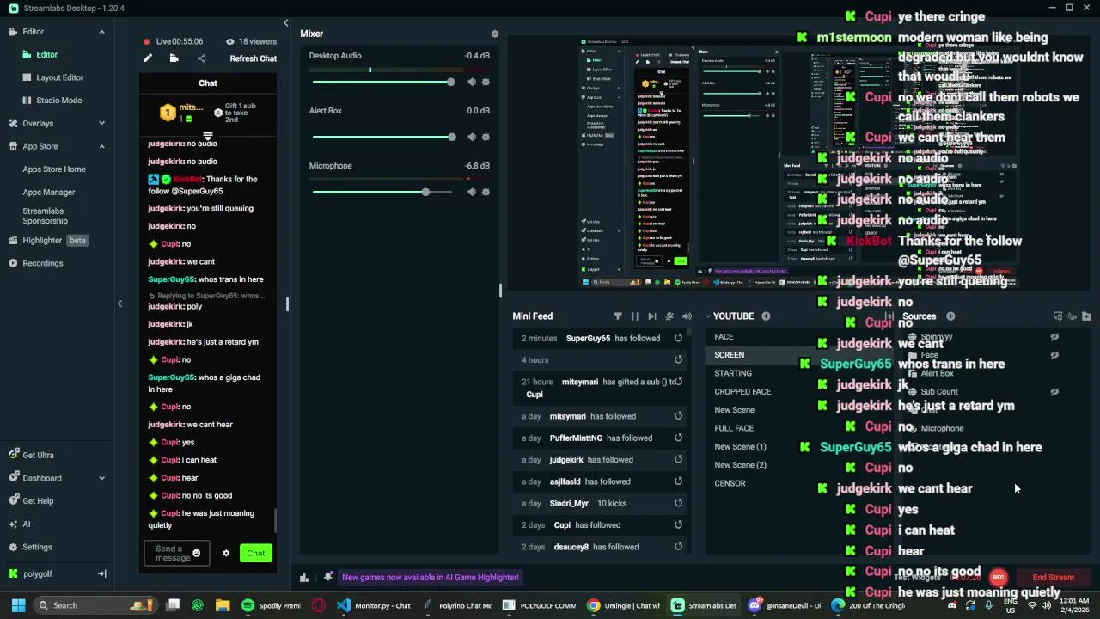This screenshot has width=1100, height=619.
Task: Click End Stream button
Action: point(1053,578)
